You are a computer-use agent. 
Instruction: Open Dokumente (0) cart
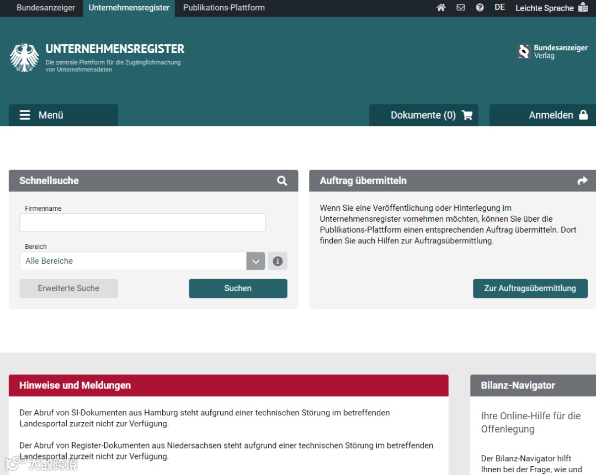[424, 115]
